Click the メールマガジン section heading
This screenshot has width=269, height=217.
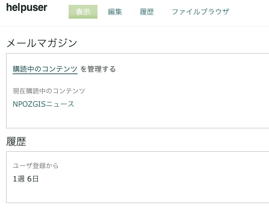pyautogui.click(x=42, y=43)
